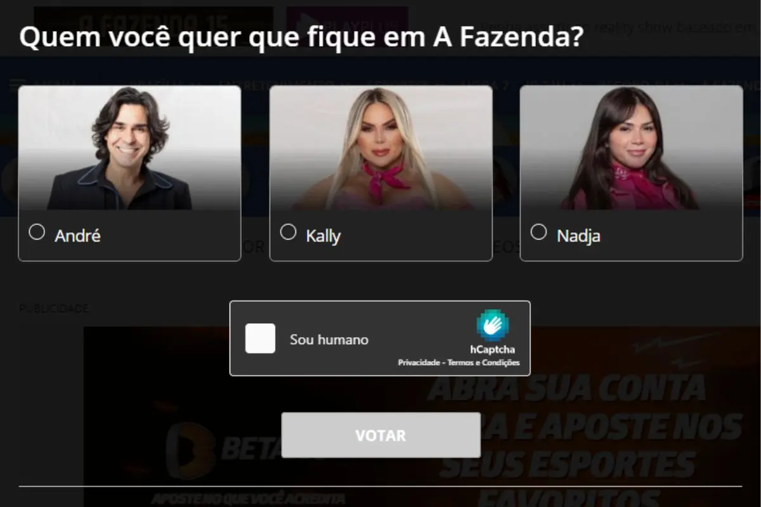The height and width of the screenshot is (507, 761).
Task: Click the hCaptcha brand text
Action: 493,349
